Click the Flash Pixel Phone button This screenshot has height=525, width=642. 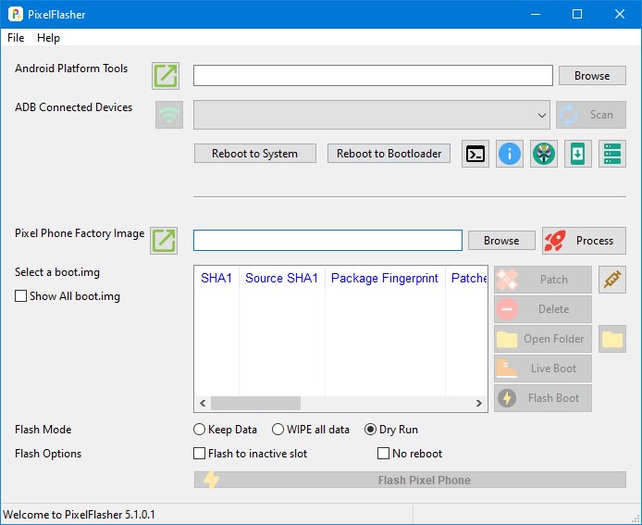click(x=410, y=480)
